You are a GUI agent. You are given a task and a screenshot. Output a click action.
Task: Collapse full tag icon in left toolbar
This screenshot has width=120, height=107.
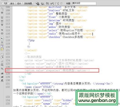(2, 18)
